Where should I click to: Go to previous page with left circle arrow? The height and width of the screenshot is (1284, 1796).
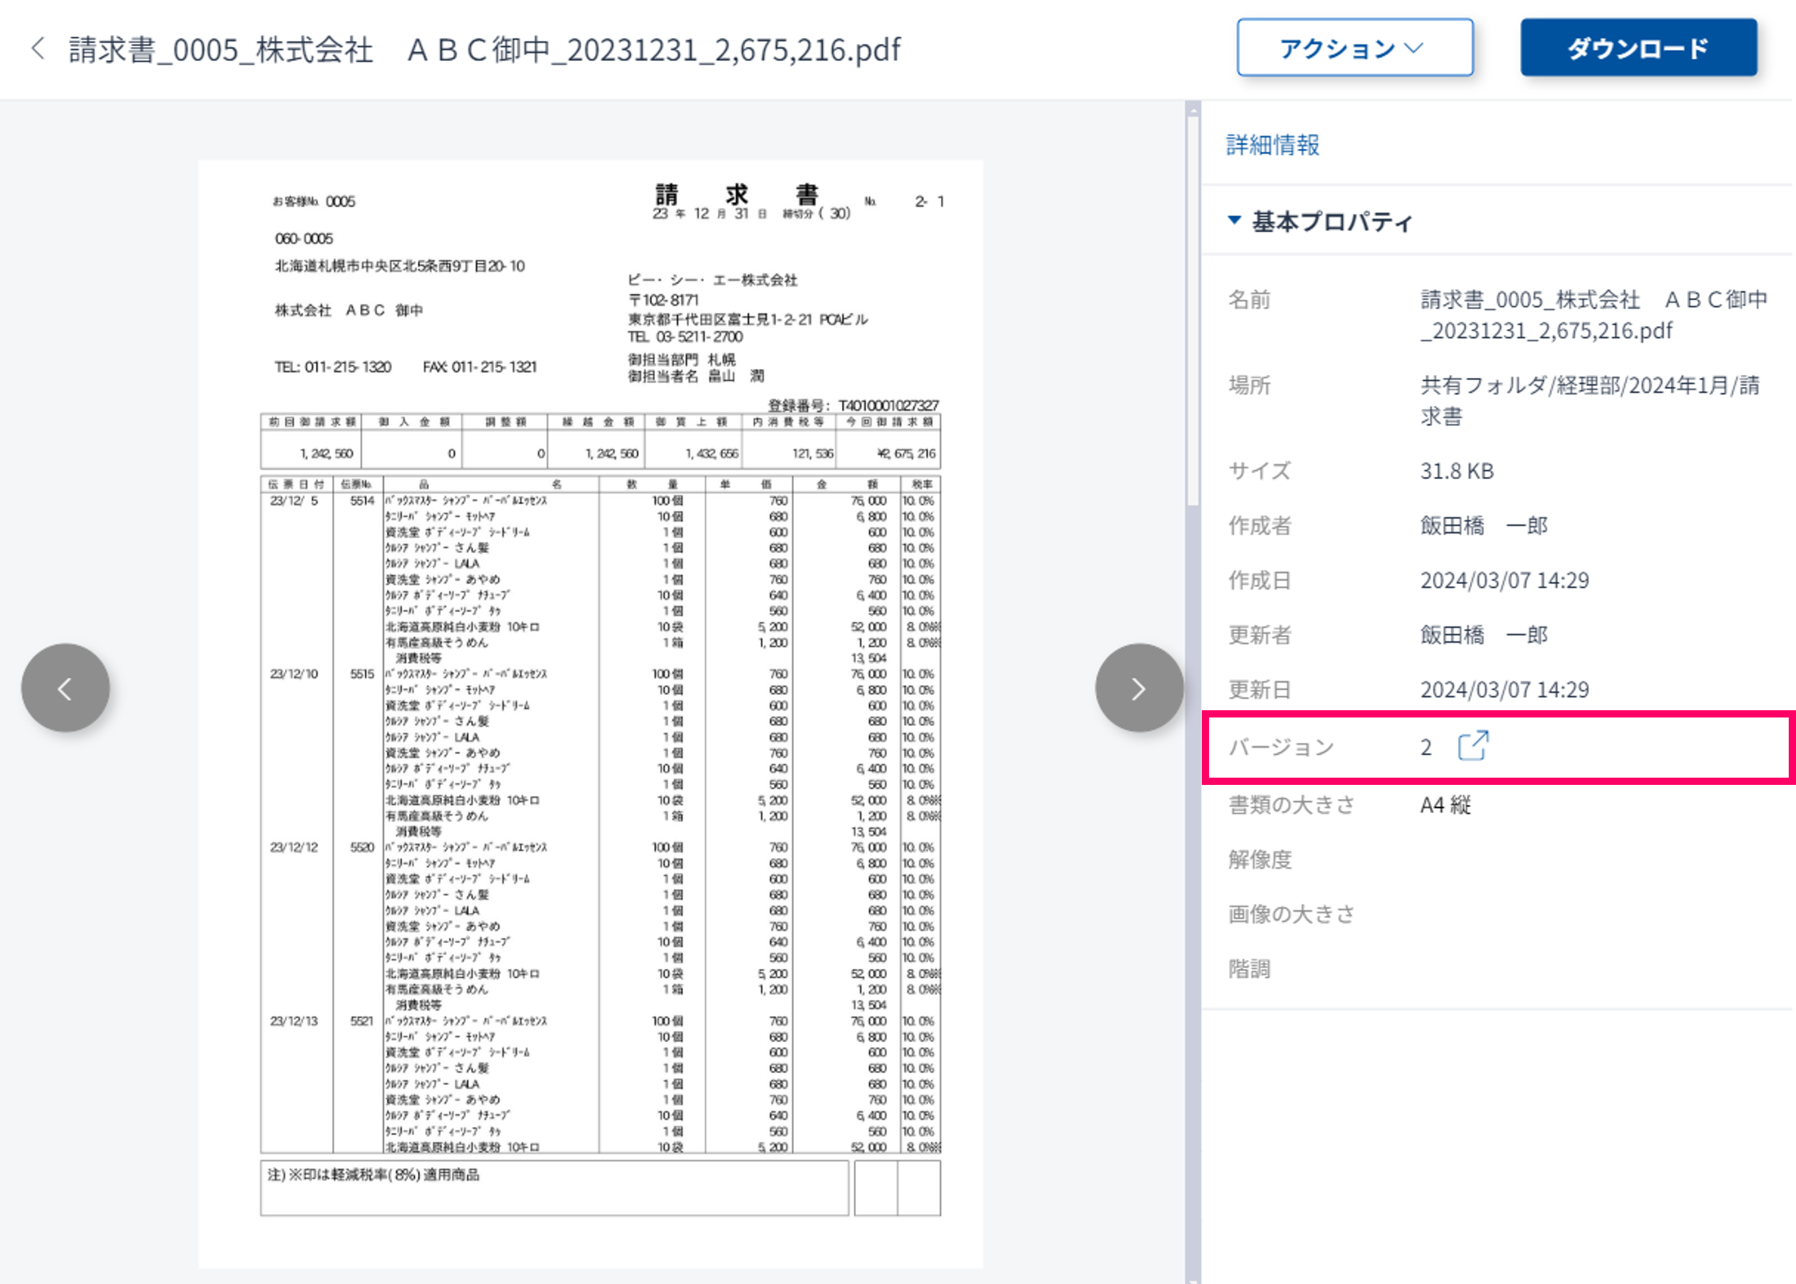pyautogui.click(x=65, y=688)
